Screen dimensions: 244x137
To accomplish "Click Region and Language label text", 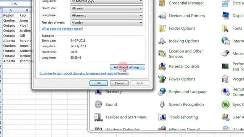I will (188, 92).
